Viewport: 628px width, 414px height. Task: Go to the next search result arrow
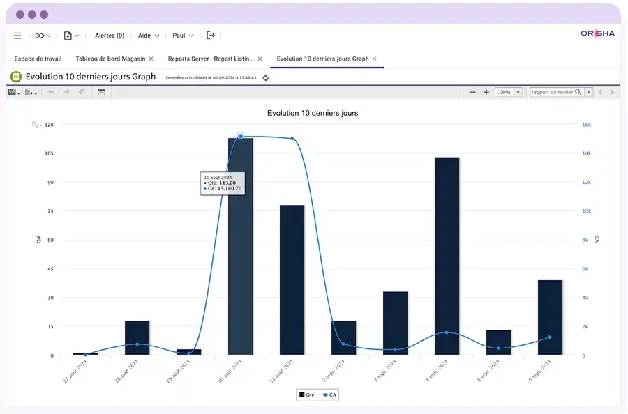[613, 92]
